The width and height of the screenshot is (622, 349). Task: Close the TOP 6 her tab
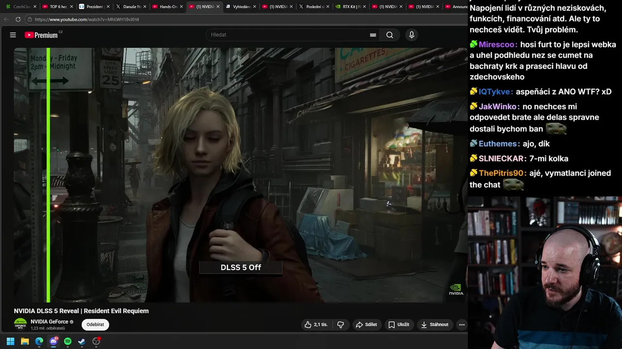[71, 7]
